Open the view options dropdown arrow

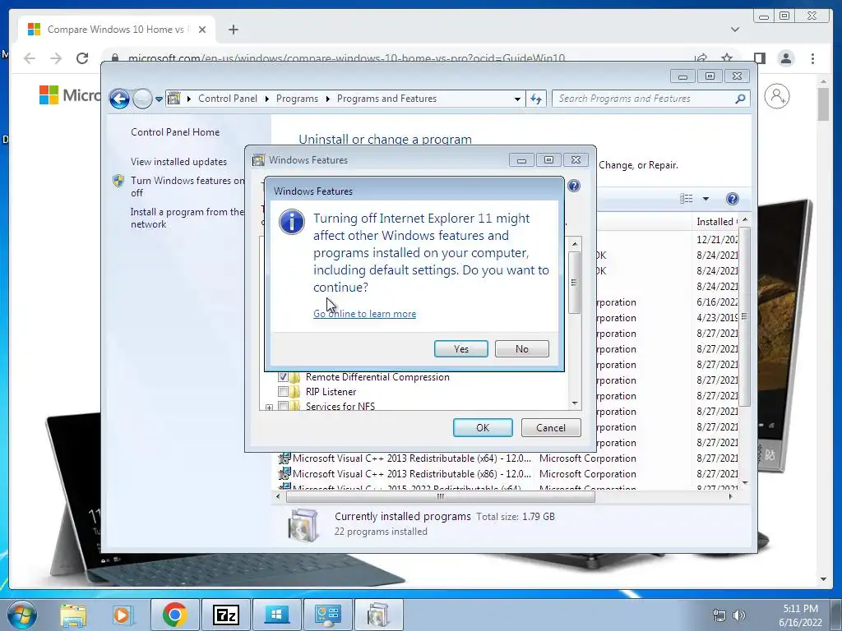click(706, 199)
